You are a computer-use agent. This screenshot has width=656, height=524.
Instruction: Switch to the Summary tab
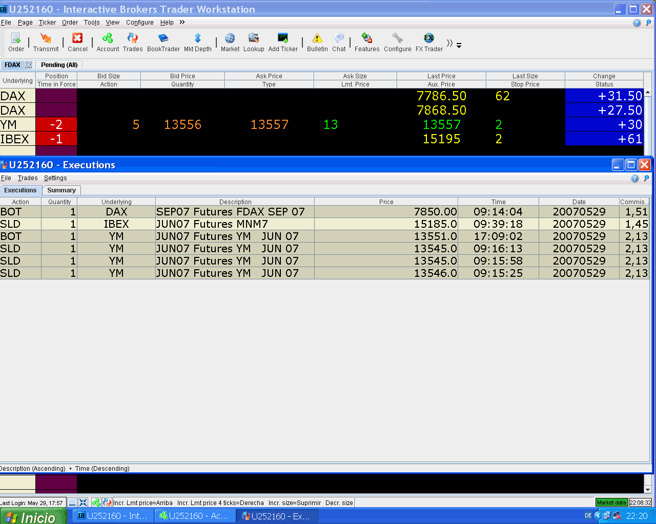(x=61, y=190)
